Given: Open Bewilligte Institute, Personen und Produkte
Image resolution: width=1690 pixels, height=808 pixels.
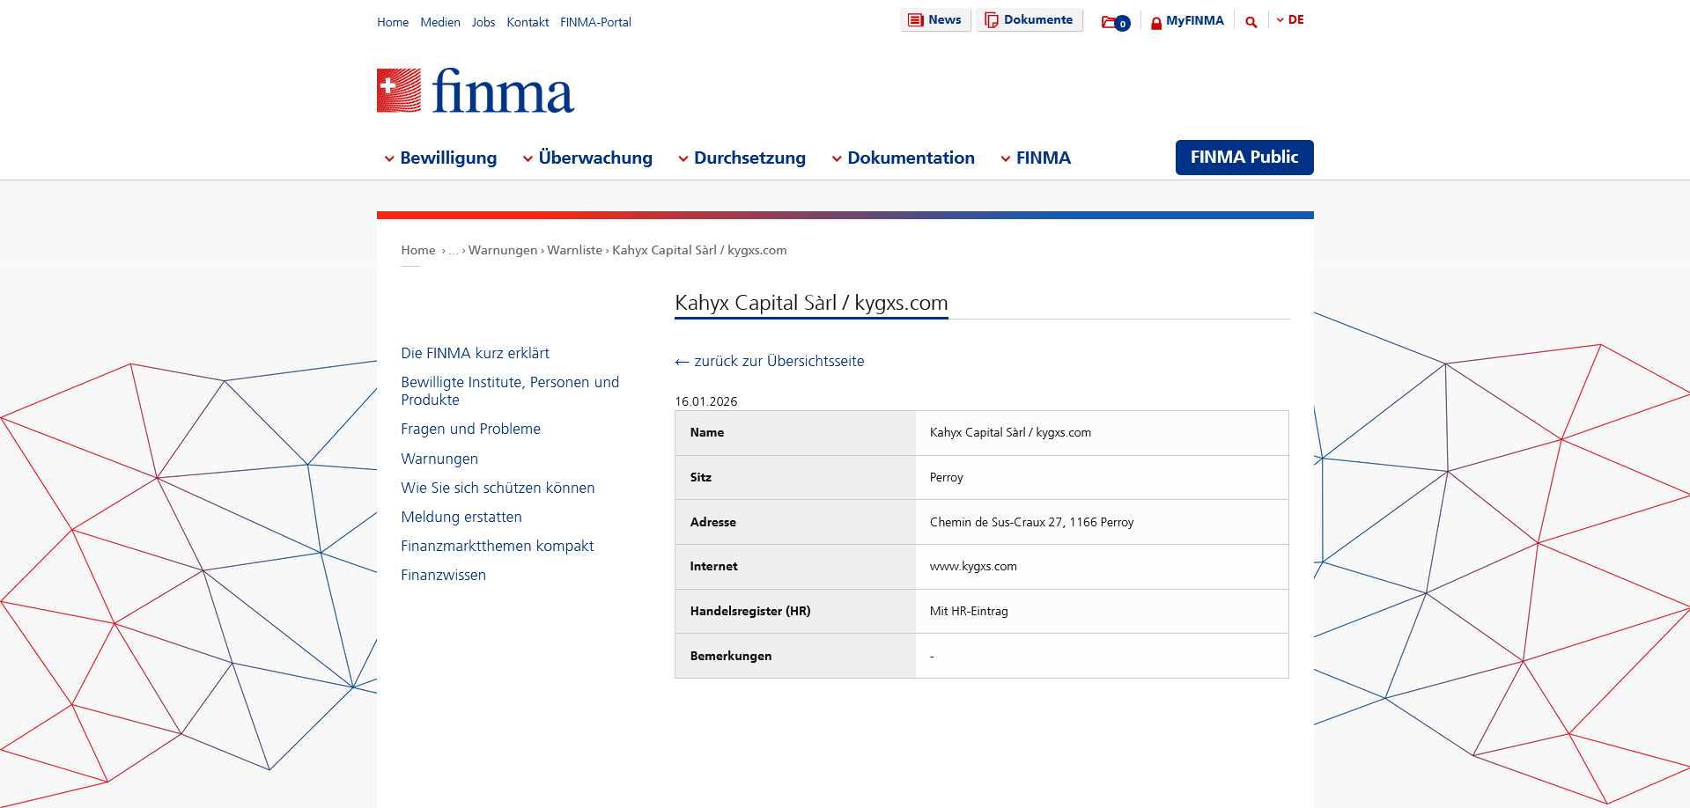Looking at the screenshot, I should tap(510, 391).
